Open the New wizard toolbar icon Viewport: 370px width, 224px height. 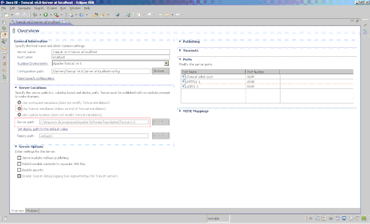point(6,14)
